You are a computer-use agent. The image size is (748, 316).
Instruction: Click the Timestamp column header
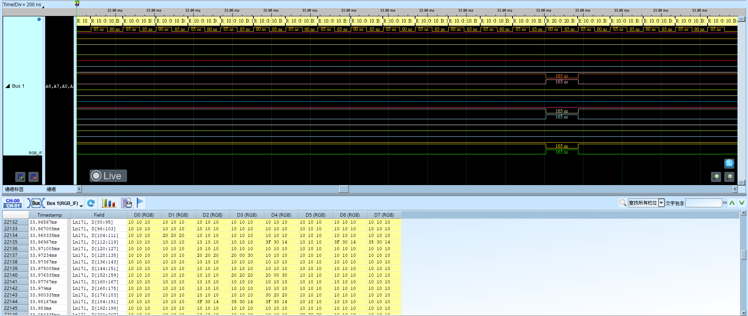pos(50,215)
